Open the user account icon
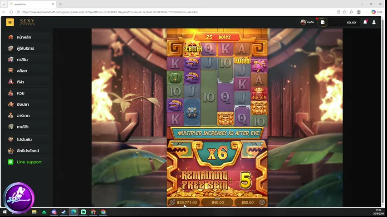 point(374,22)
